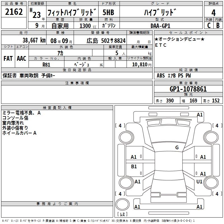This screenshot has height=224, width=224.
Task: Click the mileage 38,667 km
Action: (34, 40)
